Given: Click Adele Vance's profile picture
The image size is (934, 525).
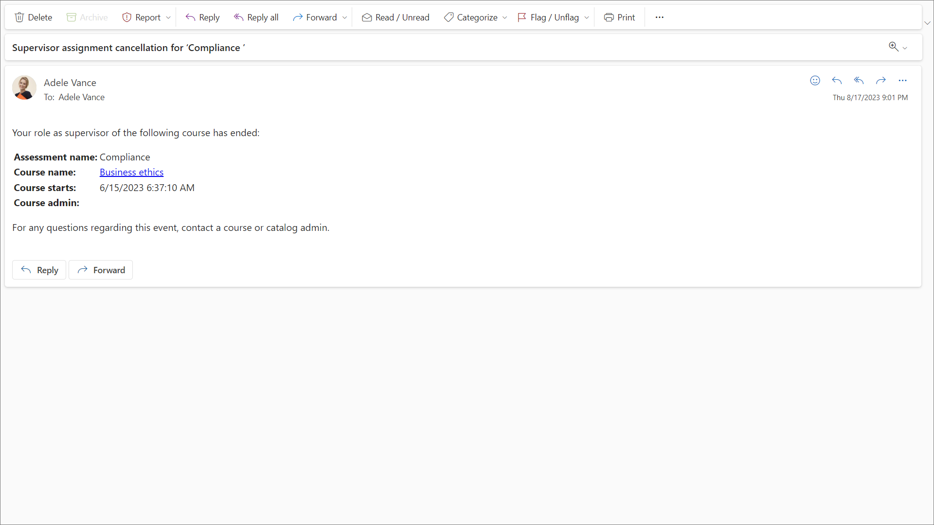Looking at the screenshot, I should pyautogui.click(x=24, y=87).
